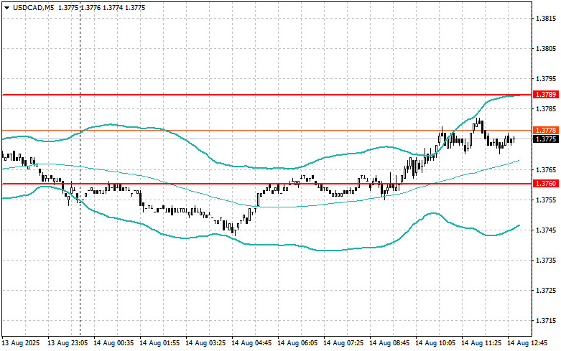Click the 1.3815 price axis value

click(x=547, y=18)
